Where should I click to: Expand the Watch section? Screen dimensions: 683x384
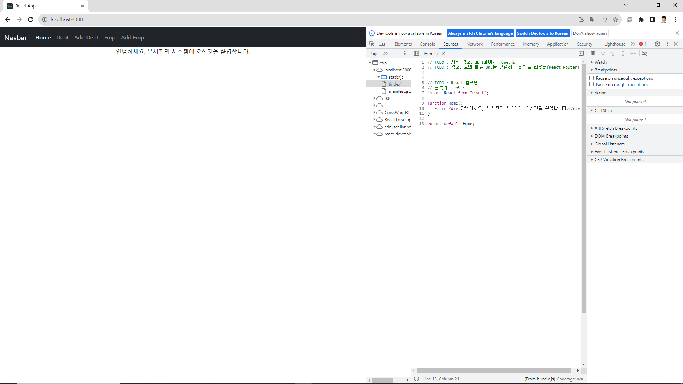(x=600, y=62)
